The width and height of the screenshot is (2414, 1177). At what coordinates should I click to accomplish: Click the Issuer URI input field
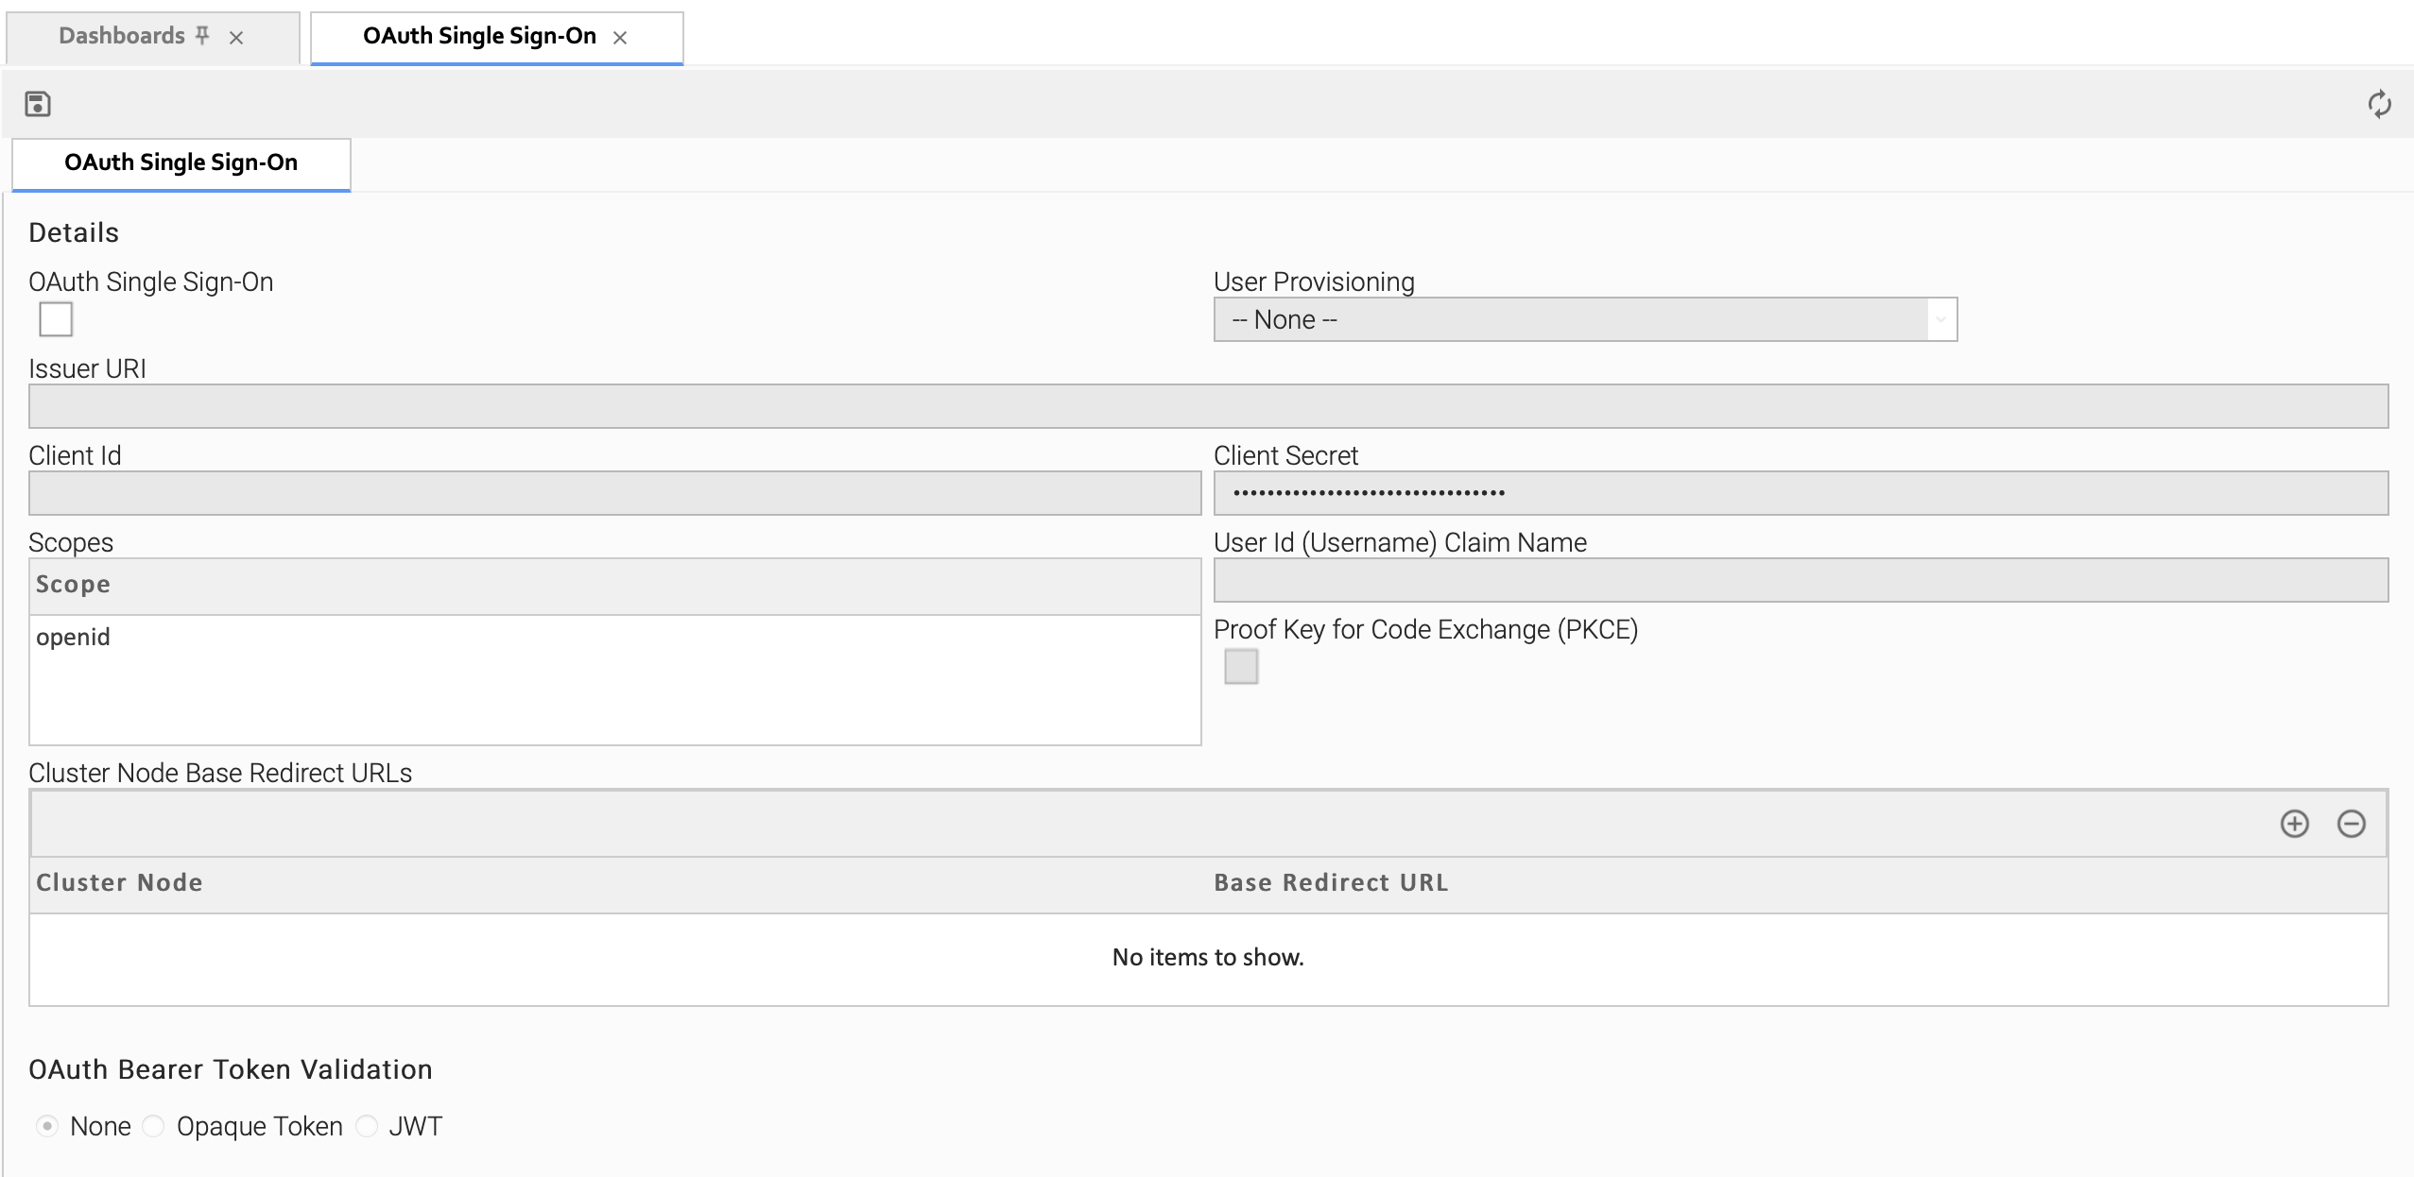pyautogui.click(x=1208, y=406)
